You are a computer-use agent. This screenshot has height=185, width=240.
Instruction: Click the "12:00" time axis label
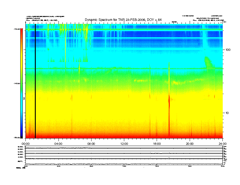[x=124, y=144]
